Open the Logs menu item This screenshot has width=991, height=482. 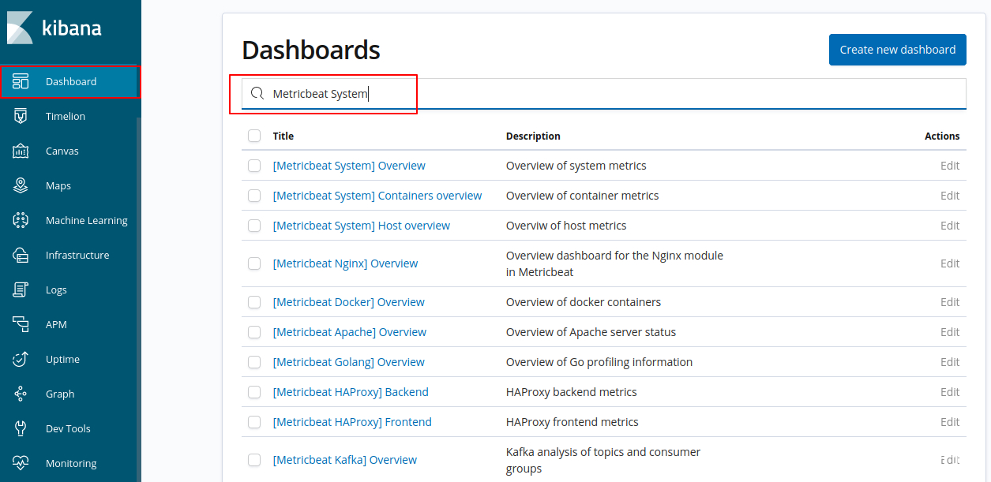tap(56, 290)
